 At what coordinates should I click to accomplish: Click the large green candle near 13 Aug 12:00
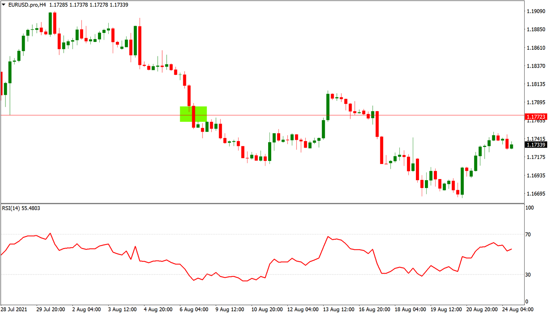pyautogui.click(x=328, y=106)
